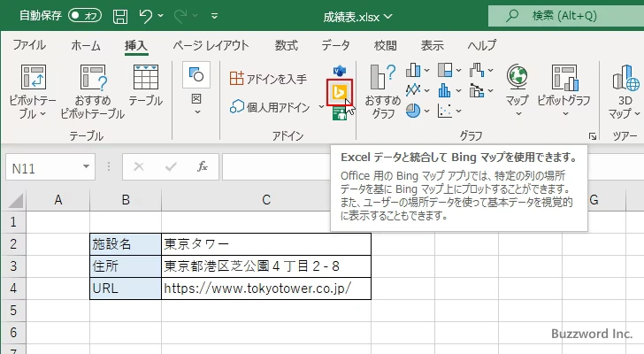Click the Undo arrow icon
This screenshot has width=644, height=354.
(x=146, y=16)
